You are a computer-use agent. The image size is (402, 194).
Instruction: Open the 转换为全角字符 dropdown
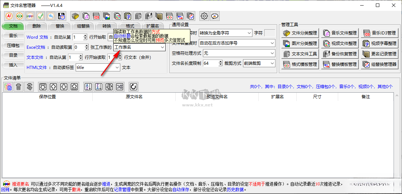click(249, 33)
